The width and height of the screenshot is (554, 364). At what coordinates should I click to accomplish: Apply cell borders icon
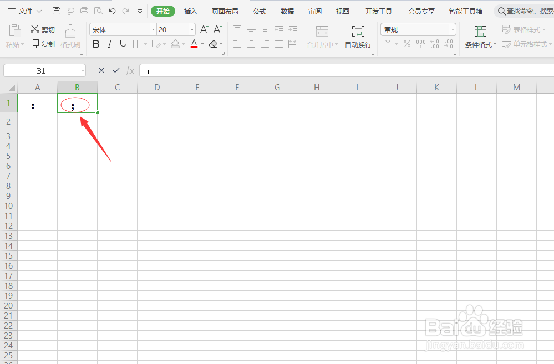137,44
